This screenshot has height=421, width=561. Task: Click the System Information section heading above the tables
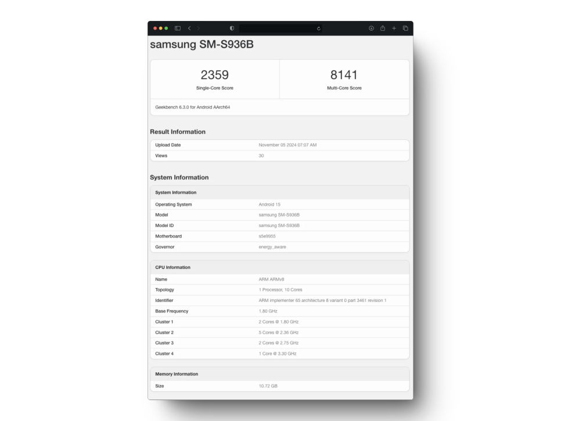point(179,178)
